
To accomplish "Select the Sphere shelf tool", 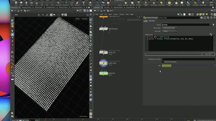I will 21,3.
